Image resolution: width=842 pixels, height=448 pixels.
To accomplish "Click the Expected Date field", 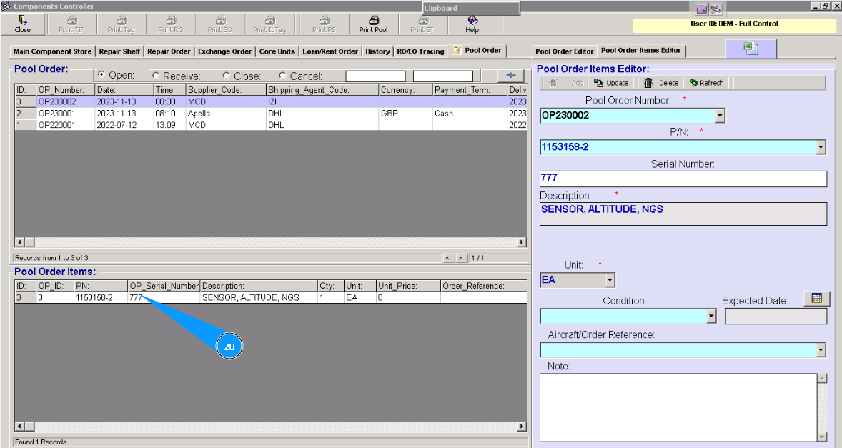I will 776,316.
